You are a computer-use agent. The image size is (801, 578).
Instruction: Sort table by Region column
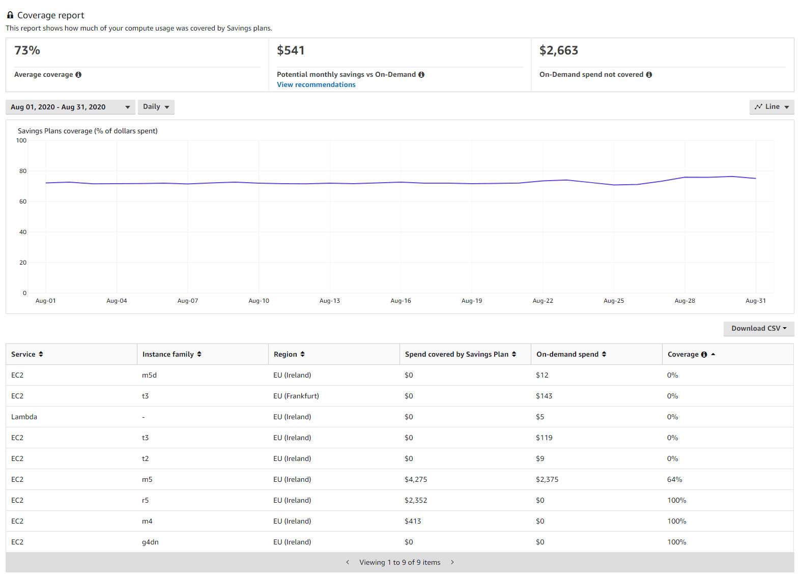coord(302,354)
